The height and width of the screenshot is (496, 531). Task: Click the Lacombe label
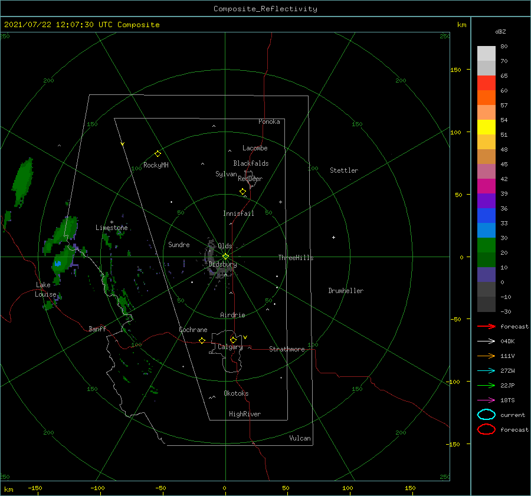pos(255,148)
